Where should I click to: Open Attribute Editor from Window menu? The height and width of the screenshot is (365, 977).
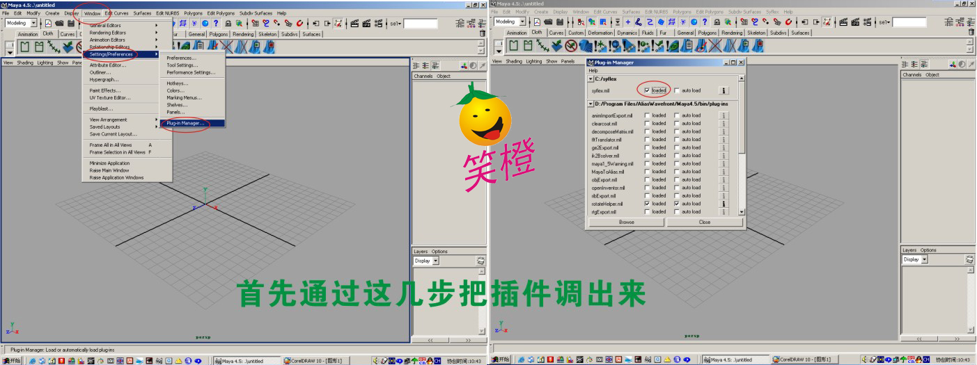pyautogui.click(x=108, y=65)
